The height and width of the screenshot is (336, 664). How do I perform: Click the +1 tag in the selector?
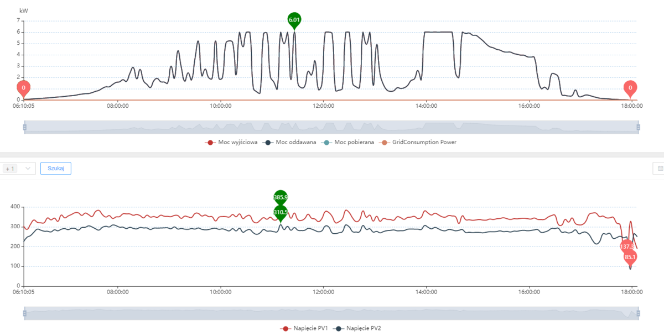click(11, 168)
